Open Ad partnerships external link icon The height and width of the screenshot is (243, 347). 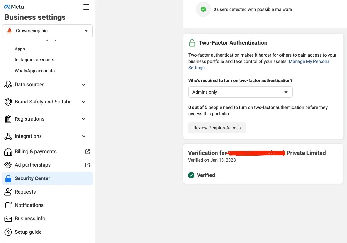point(87,165)
